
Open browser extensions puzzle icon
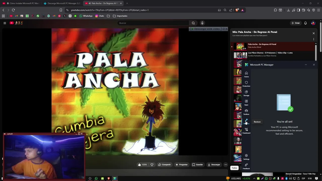pyautogui.click(x=275, y=10)
